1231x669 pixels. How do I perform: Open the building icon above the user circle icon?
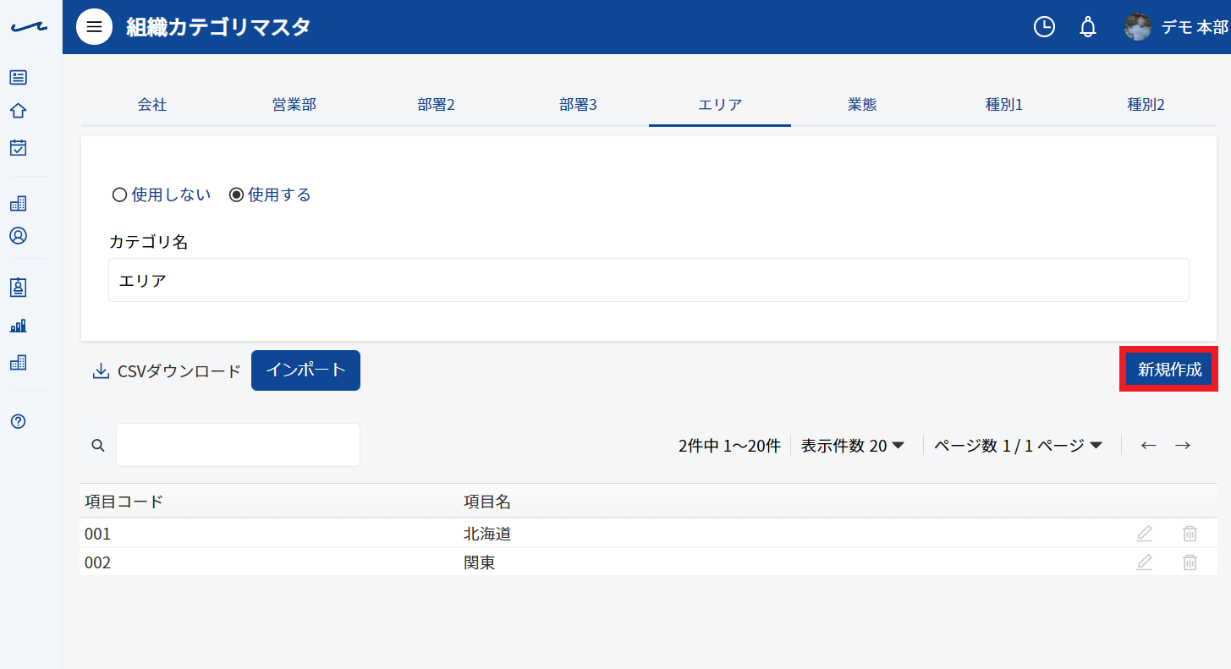[19, 204]
